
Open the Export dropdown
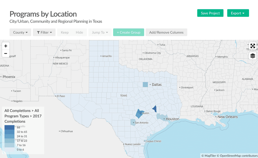[238, 13]
